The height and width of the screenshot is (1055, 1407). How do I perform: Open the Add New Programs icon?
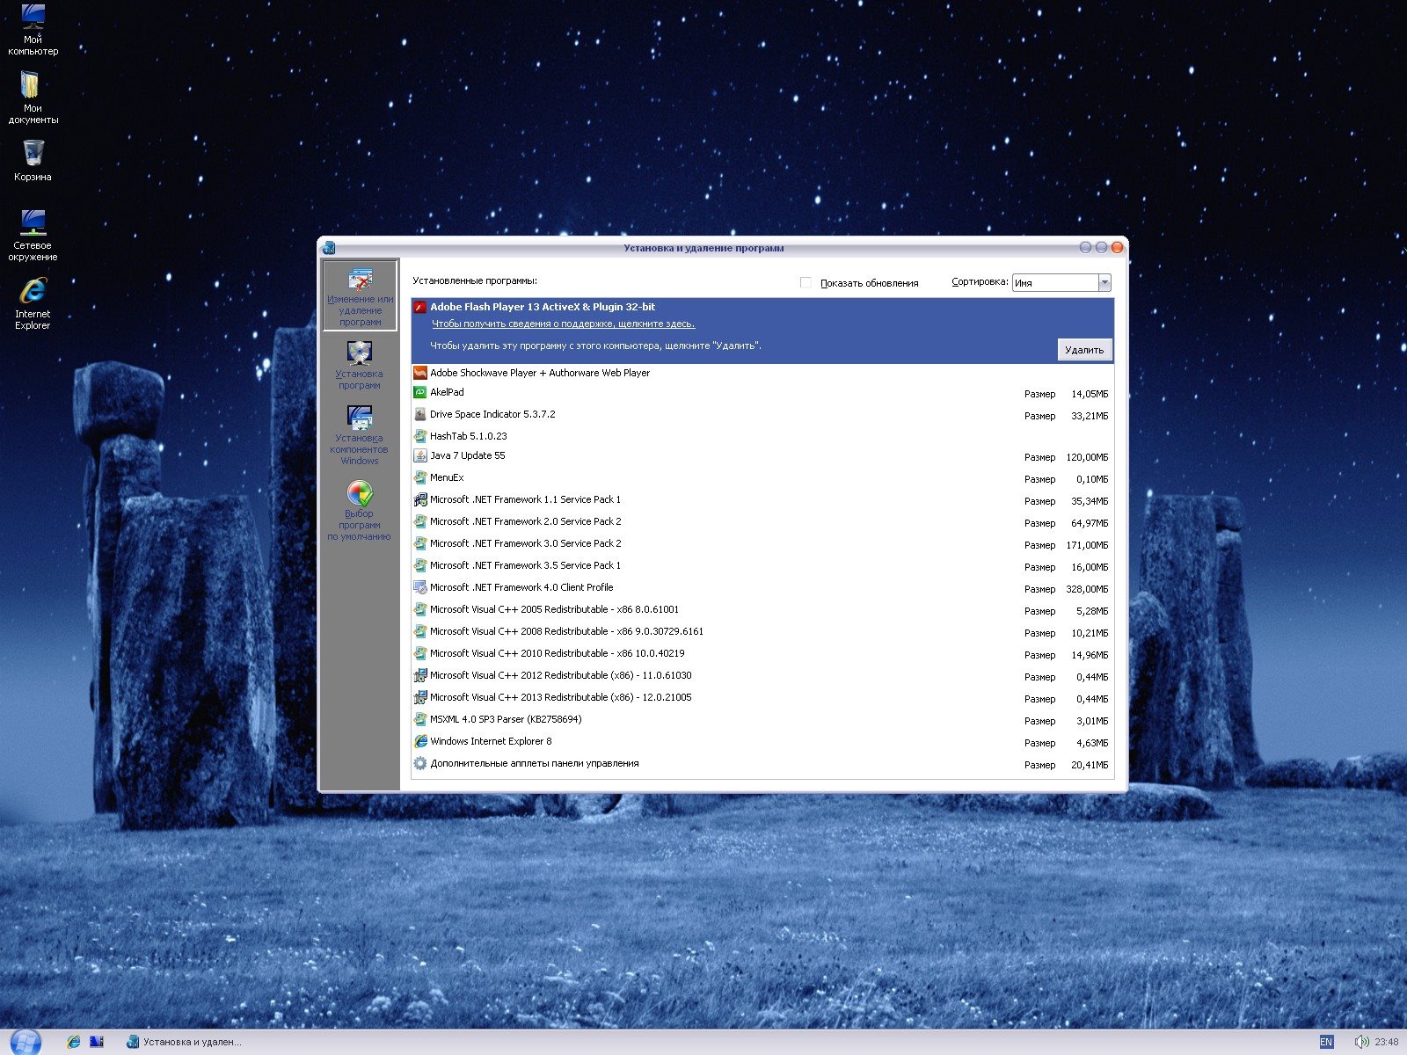click(x=360, y=352)
